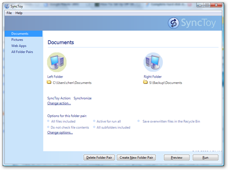This screenshot has height=170, width=228.
Task: Click the Left Folder label
Action: [55, 77]
